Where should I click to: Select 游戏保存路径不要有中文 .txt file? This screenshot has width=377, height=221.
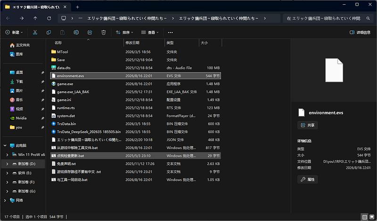(136, 172)
